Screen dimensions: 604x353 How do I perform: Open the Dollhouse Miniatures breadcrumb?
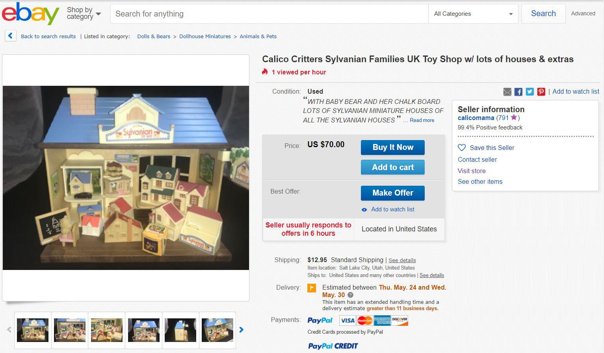(x=205, y=36)
